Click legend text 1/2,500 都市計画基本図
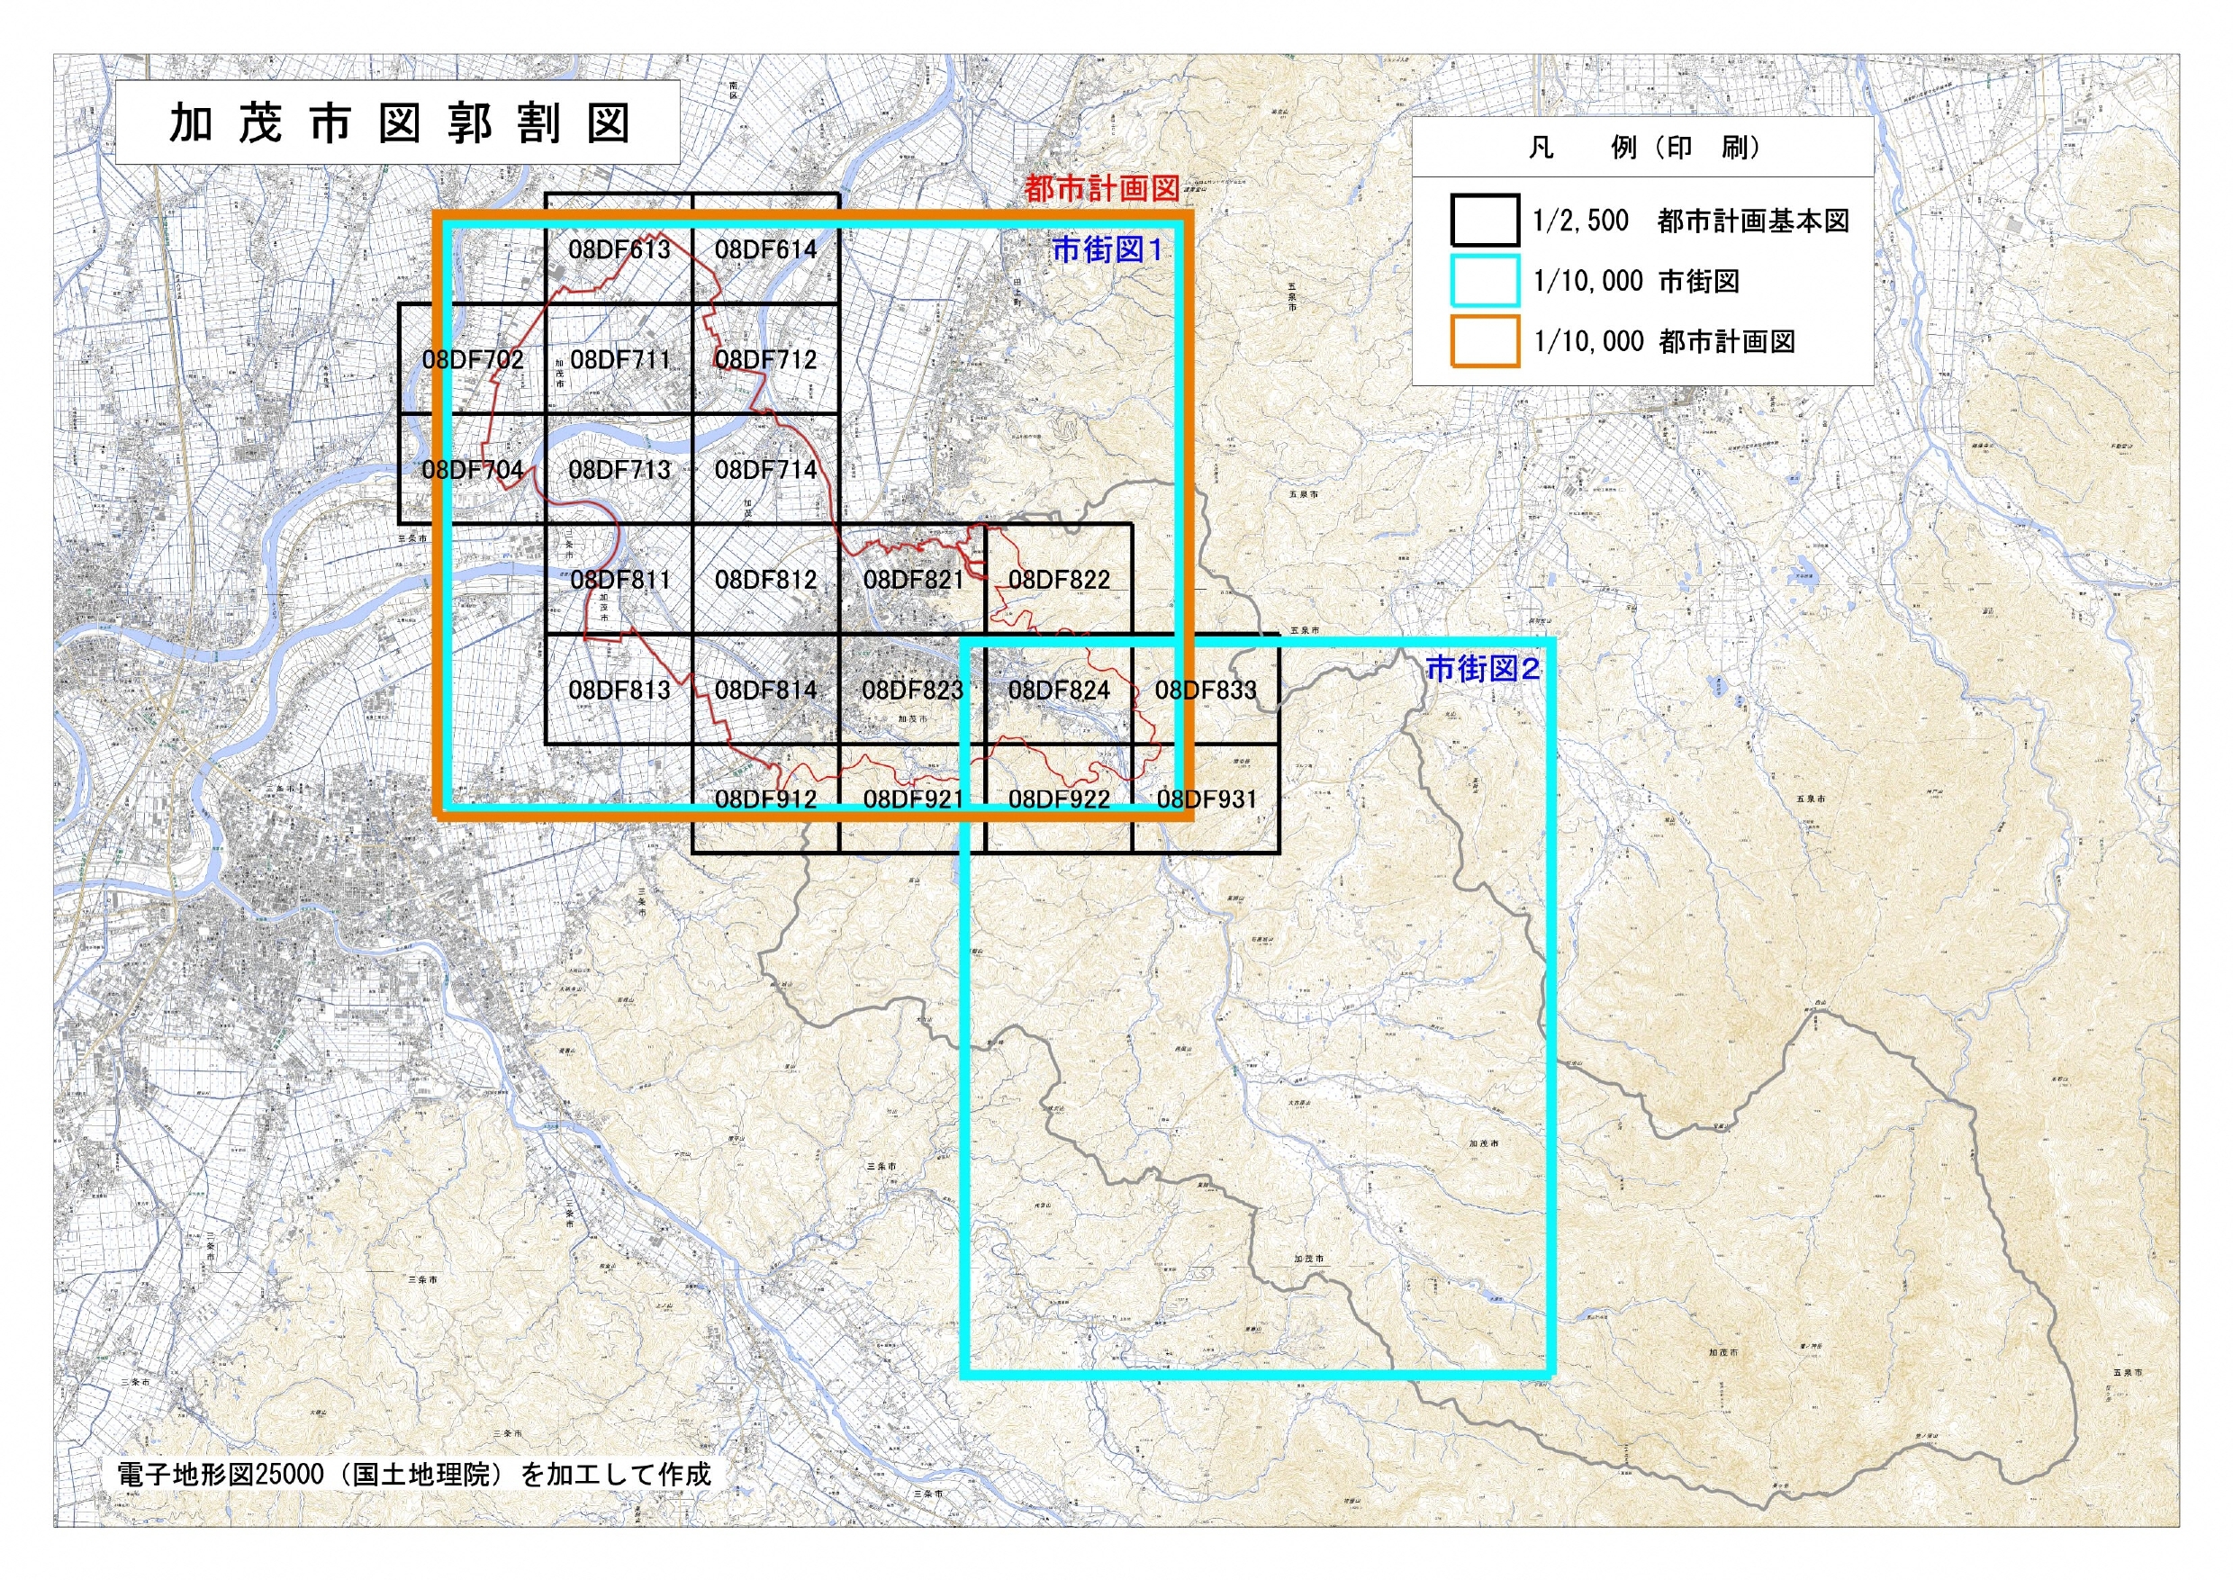This screenshot has height=1580, width=2233. pyautogui.click(x=1691, y=221)
